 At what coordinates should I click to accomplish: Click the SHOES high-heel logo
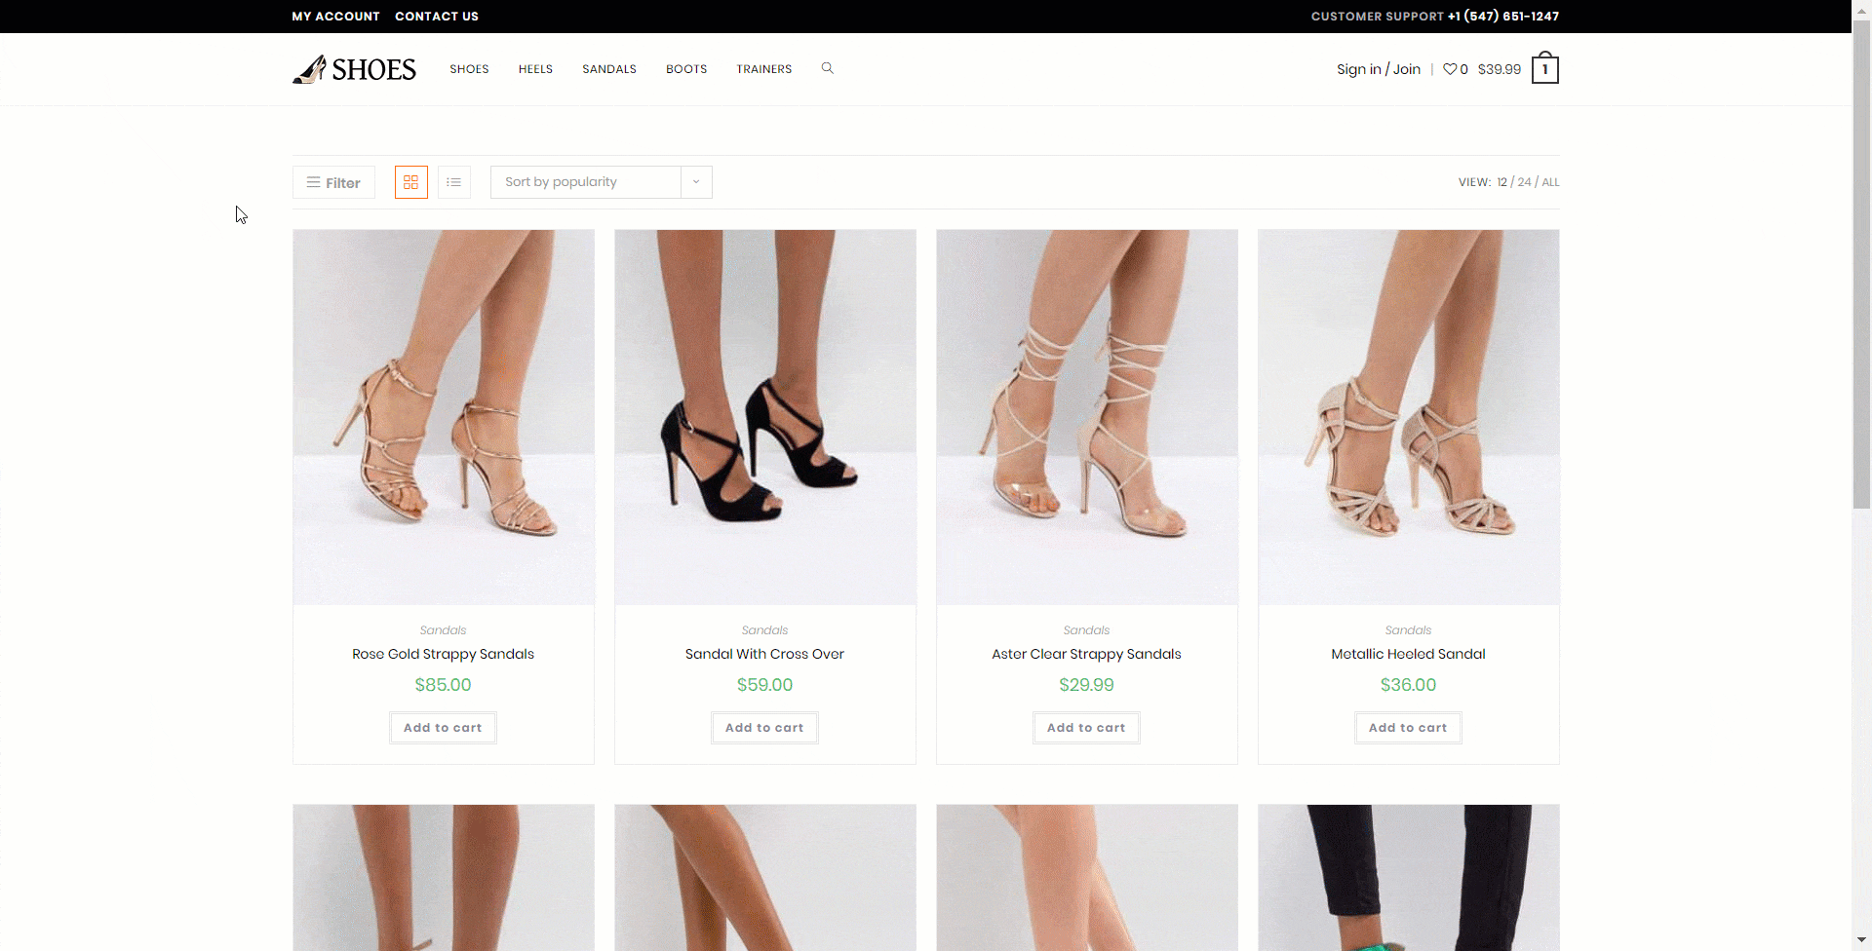pos(354,69)
